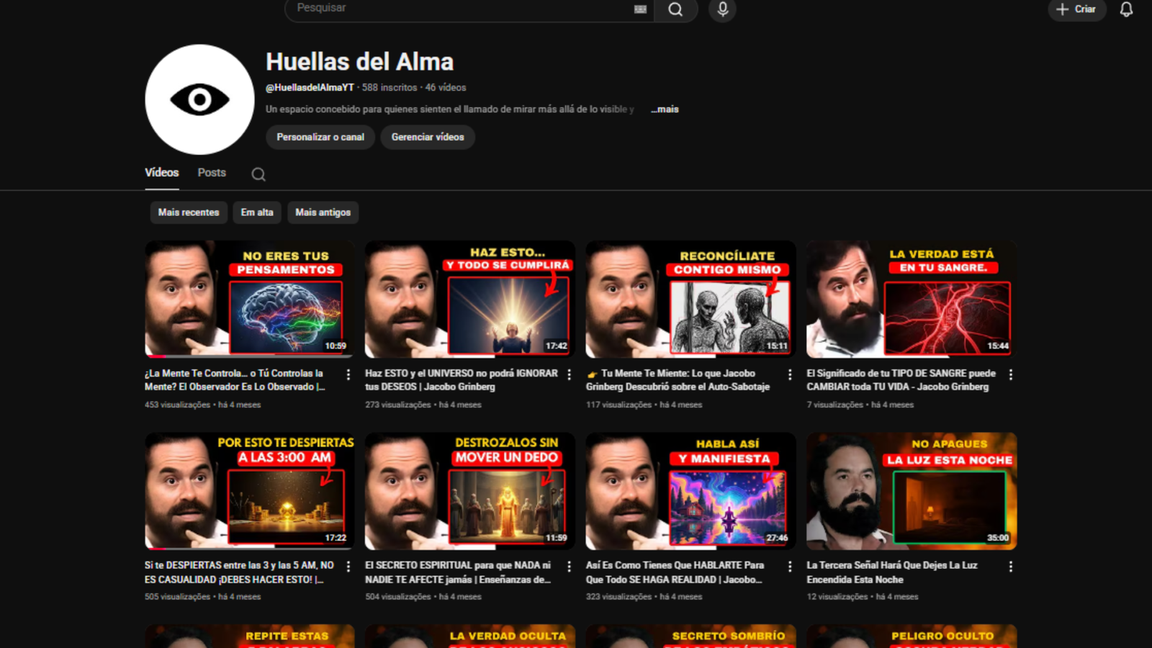Start voice search with the microphone icon
Image resolution: width=1152 pixels, height=648 pixels.
pyautogui.click(x=723, y=9)
